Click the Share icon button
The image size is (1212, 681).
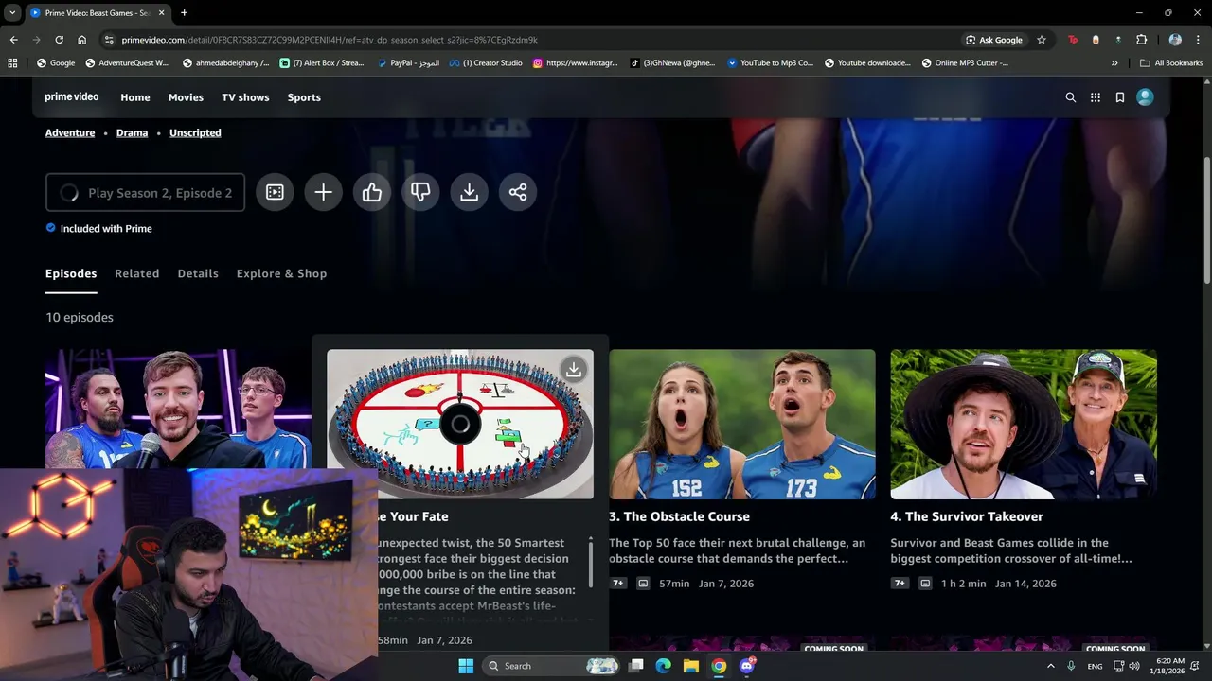click(518, 192)
